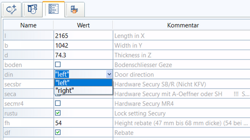
Task: Open the 3D blocks tab icon
Action: click(74, 10)
